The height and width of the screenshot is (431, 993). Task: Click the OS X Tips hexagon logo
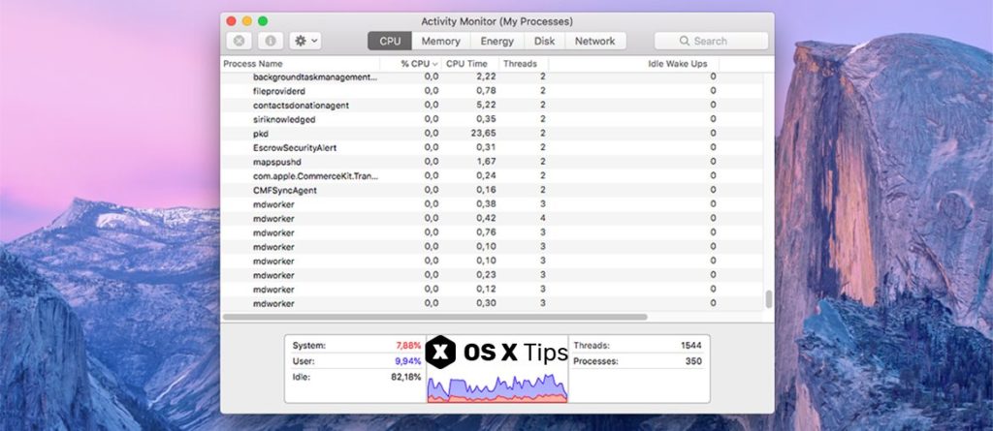point(442,352)
